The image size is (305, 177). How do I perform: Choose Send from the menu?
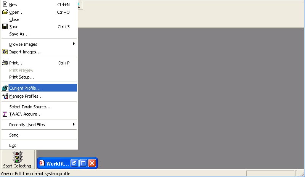(39, 135)
